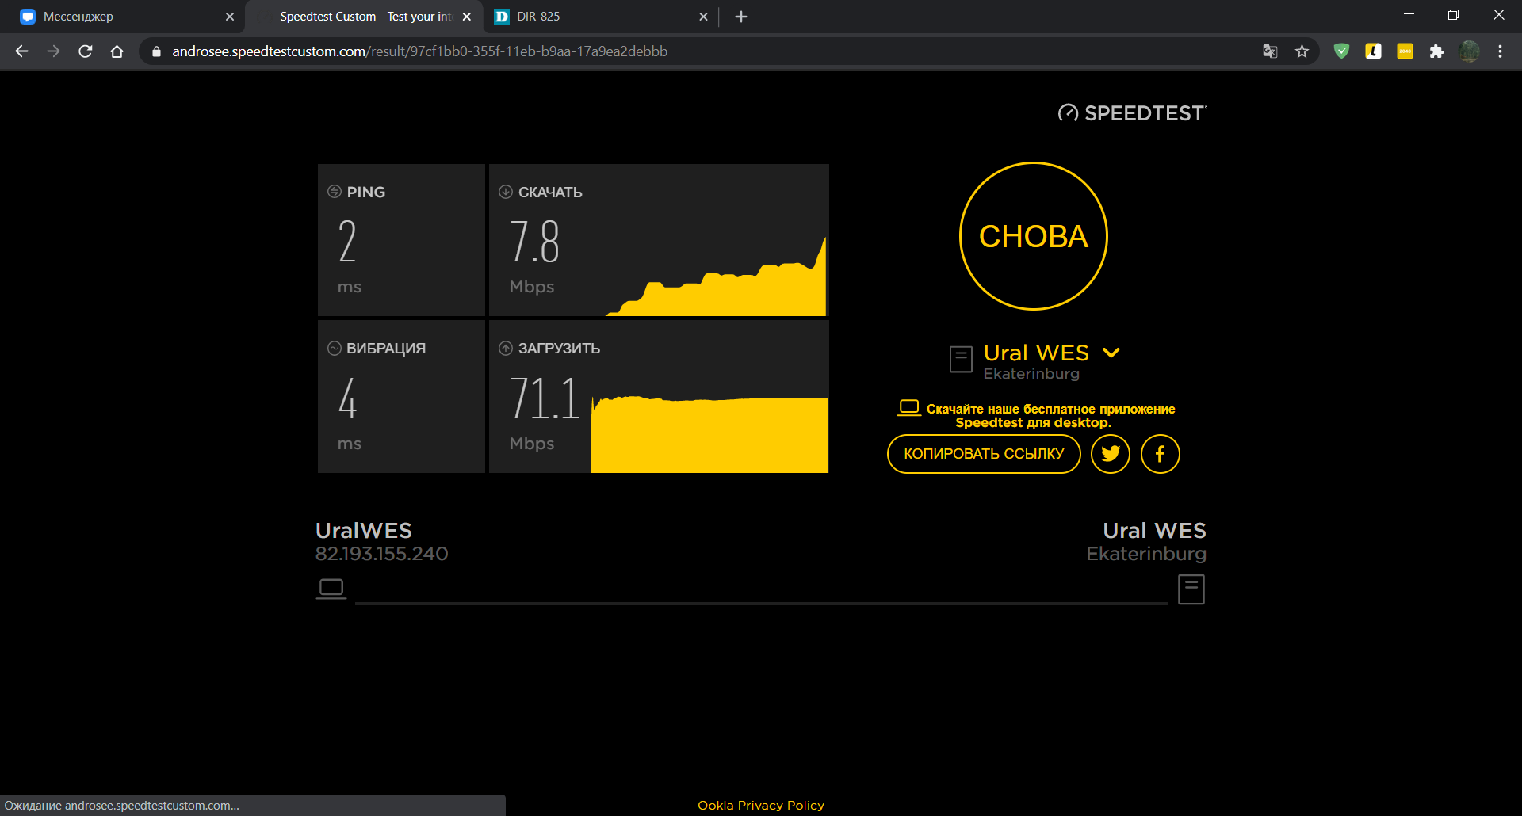
Task: Click the UralWES provider name at bottom left
Action: point(364,531)
